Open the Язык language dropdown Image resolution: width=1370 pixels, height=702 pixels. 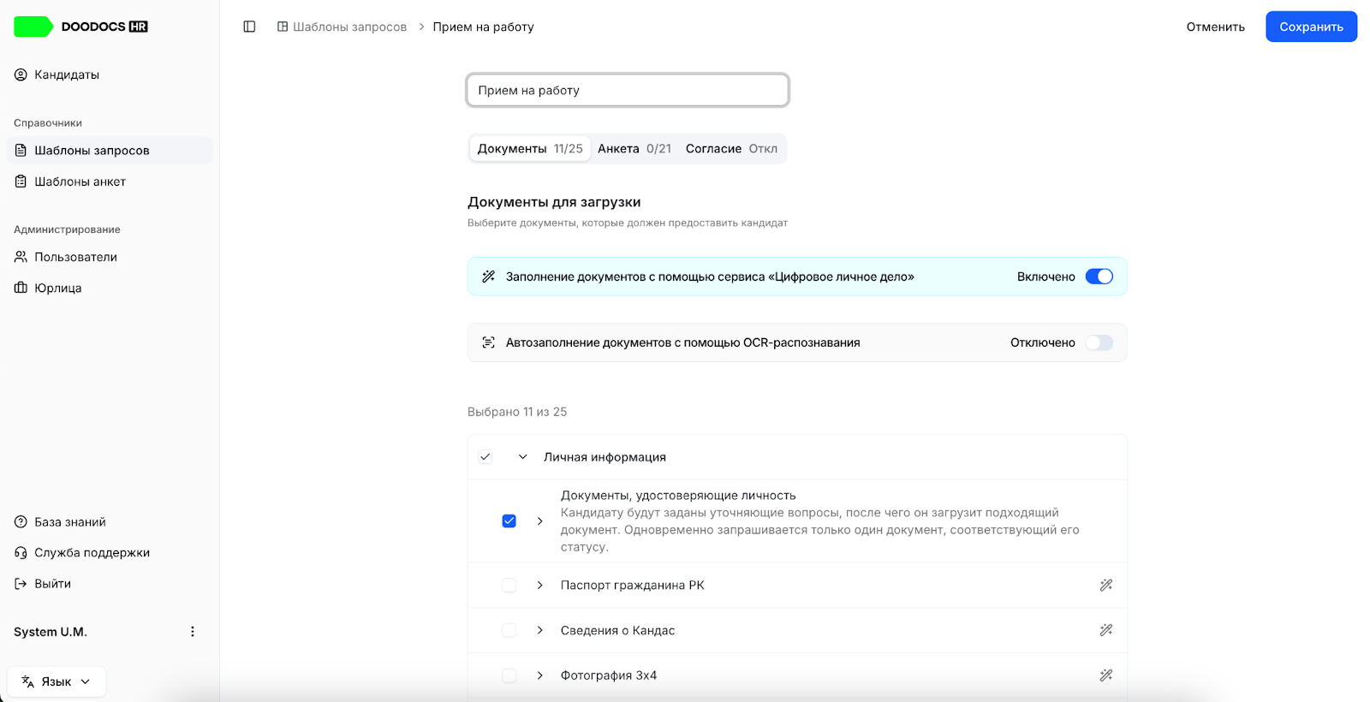click(57, 681)
